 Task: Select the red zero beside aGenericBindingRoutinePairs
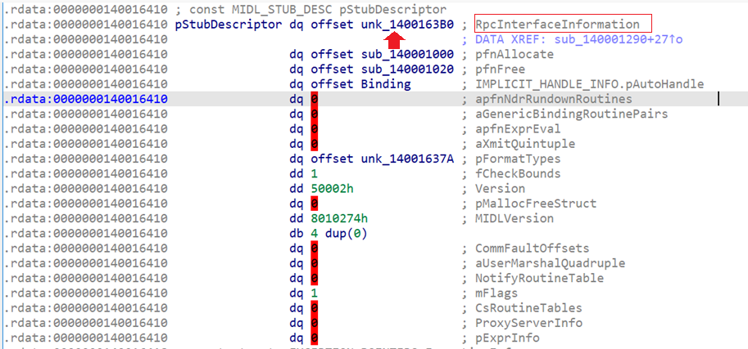315,114
